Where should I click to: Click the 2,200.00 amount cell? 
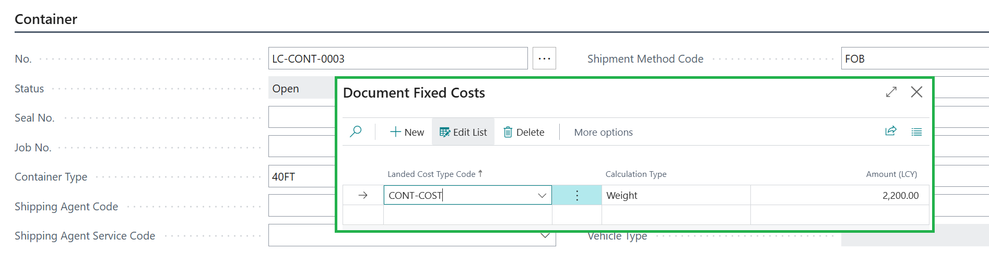[840, 195]
